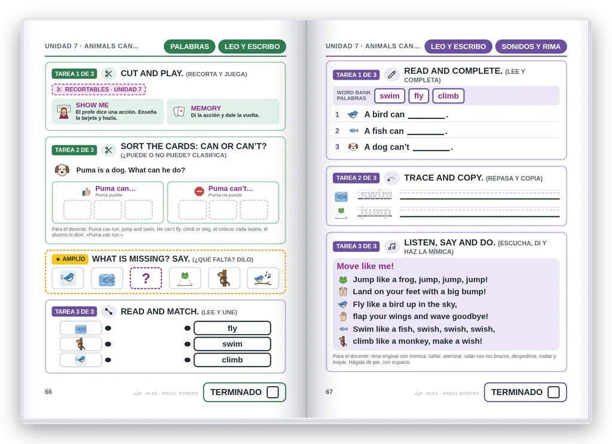The image size is (612, 444).
Task: Click the frog icon beside Jump like a frog
Action: (x=343, y=280)
